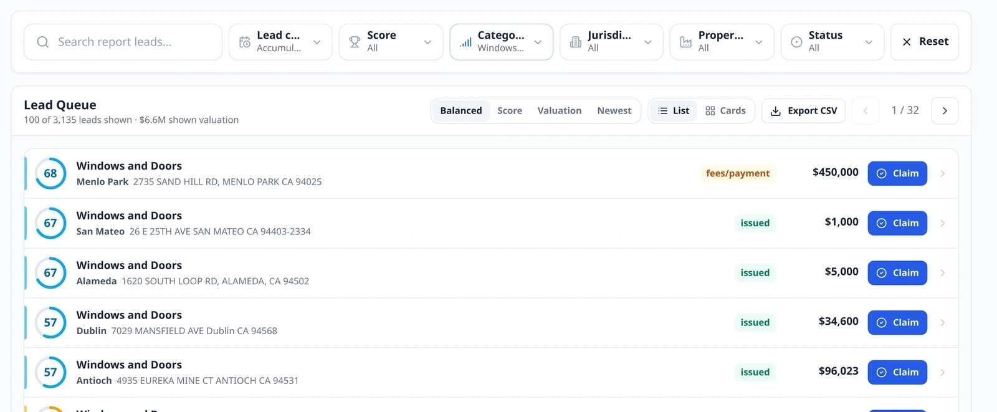Go to previous page of leads
The width and height of the screenshot is (997, 412).
point(866,111)
